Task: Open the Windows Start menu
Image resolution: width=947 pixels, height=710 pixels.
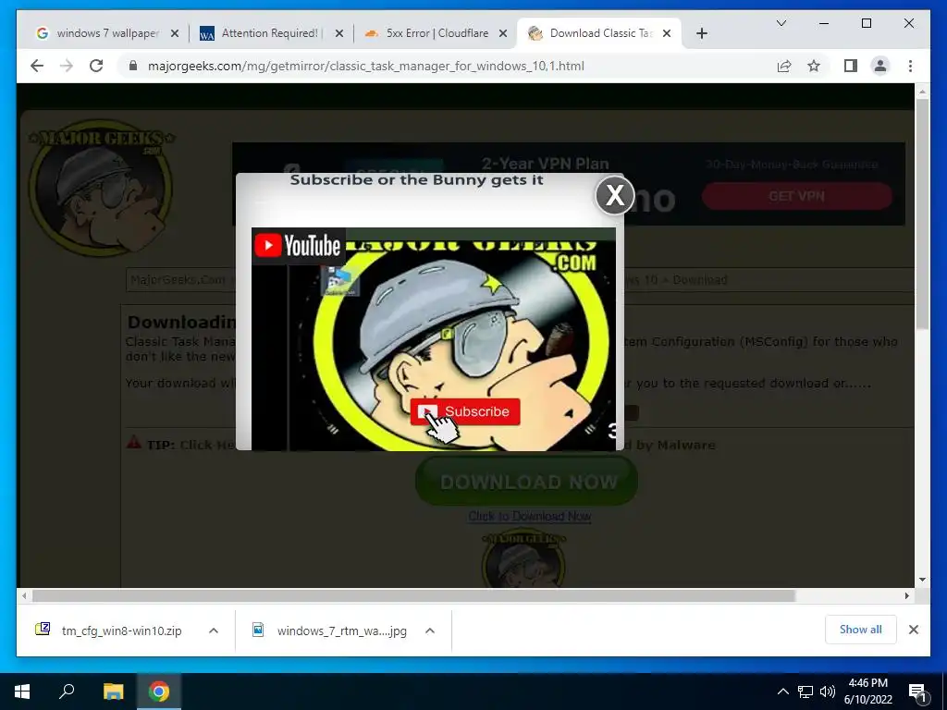Action: (x=22, y=692)
